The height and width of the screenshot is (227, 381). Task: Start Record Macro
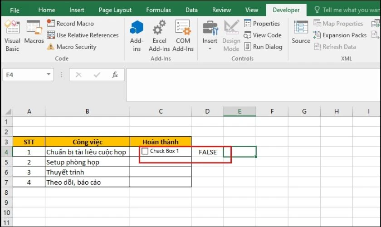[70, 23]
